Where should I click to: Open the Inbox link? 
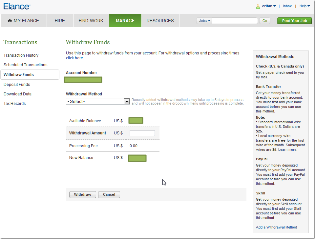(x=287, y=6)
